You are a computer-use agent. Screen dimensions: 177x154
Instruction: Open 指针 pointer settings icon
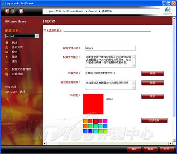(7, 57)
